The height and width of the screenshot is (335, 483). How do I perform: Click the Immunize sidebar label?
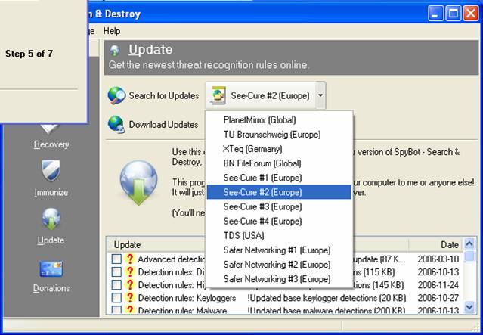coord(51,192)
